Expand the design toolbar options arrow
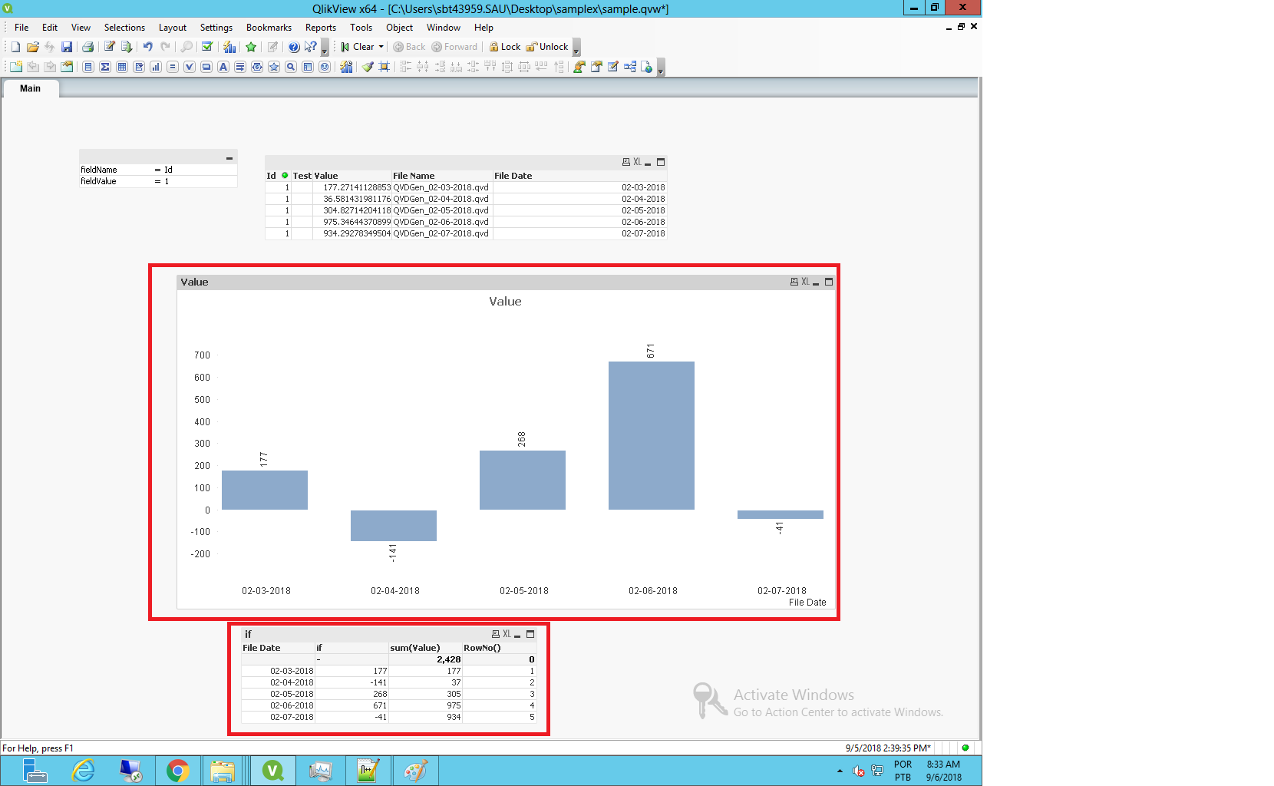The height and width of the screenshot is (786, 1274). (x=661, y=68)
